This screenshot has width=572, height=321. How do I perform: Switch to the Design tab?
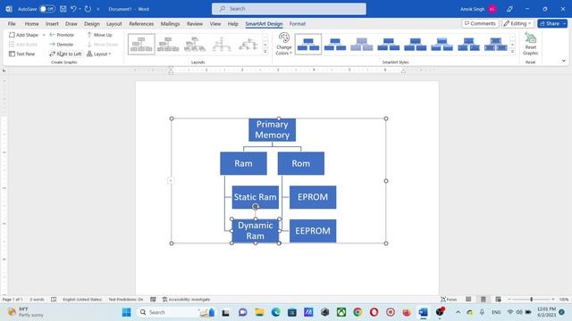[92, 24]
